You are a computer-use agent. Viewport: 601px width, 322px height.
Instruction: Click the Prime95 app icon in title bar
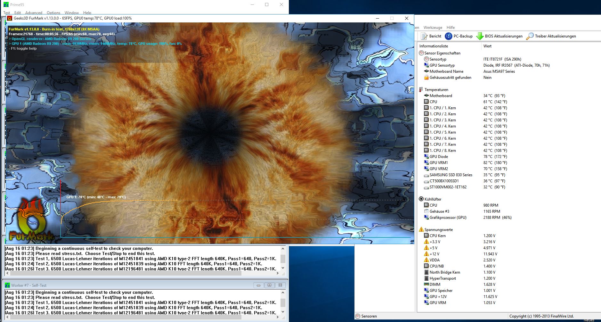(6, 5)
